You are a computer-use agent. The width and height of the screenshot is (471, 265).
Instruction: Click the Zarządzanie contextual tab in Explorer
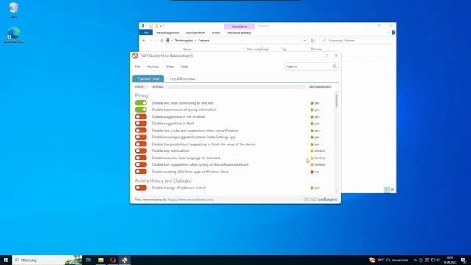coord(239,26)
